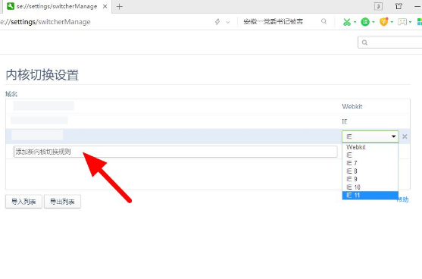Screen dimensions: 422x279
Task: Choose Webkit in kernel dropdown list
Action: coord(370,147)
